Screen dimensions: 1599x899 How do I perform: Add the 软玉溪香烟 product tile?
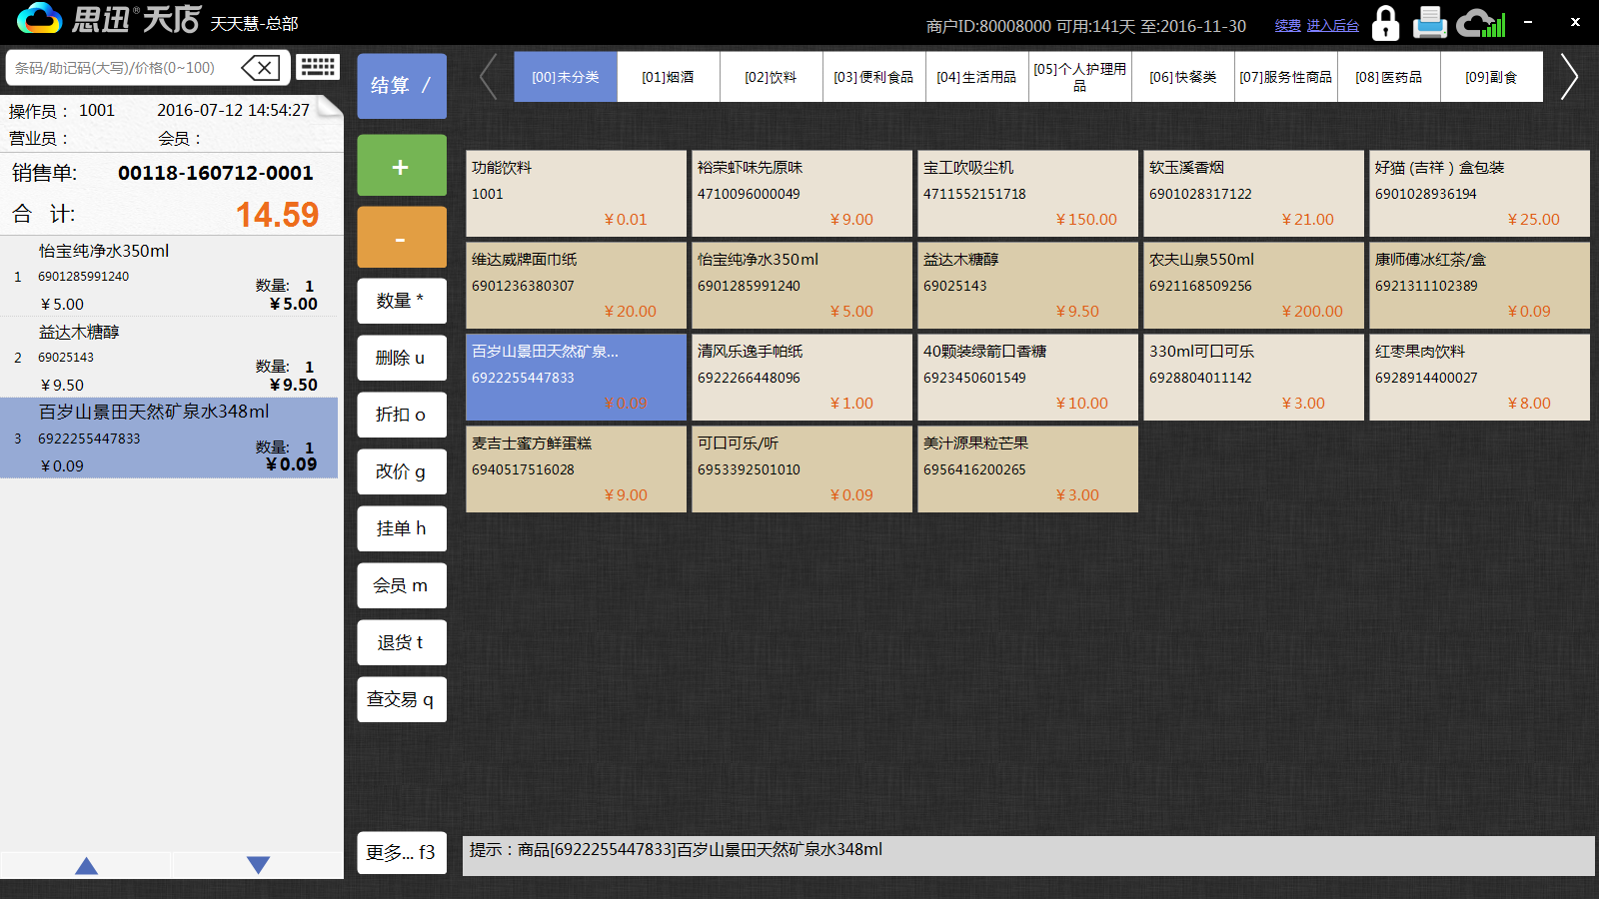pos(1254,194)
